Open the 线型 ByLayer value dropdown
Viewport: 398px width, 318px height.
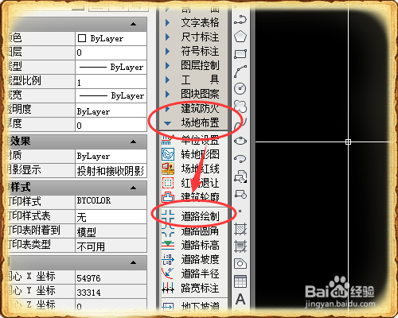click(x=111, y=67)
